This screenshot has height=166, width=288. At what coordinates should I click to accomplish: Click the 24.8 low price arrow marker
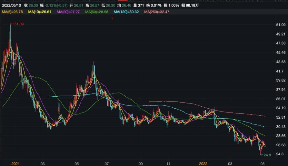coord(266,155)
